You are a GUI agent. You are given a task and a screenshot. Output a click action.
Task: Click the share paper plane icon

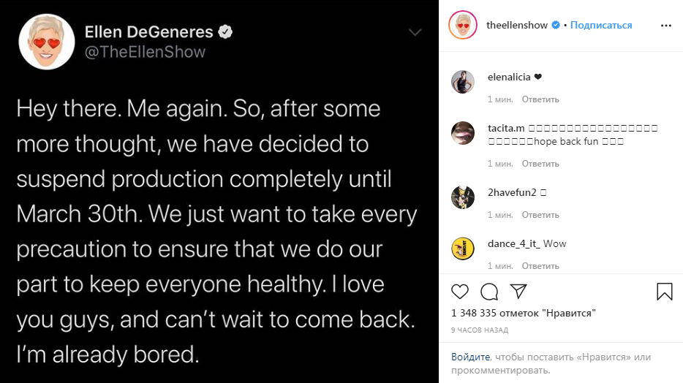coord(518,292)
